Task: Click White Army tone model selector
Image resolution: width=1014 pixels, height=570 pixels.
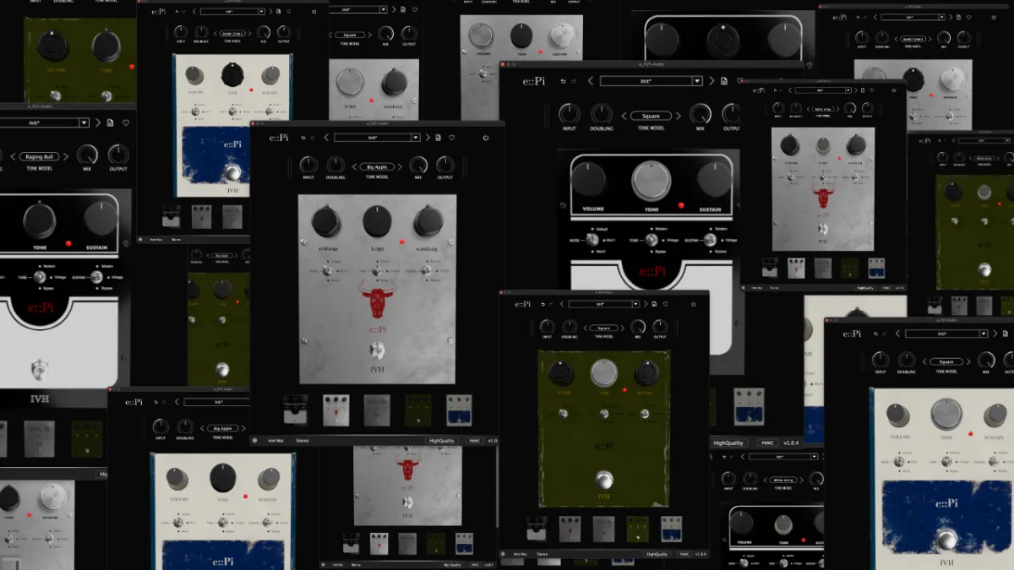Action: pos(783,480)
